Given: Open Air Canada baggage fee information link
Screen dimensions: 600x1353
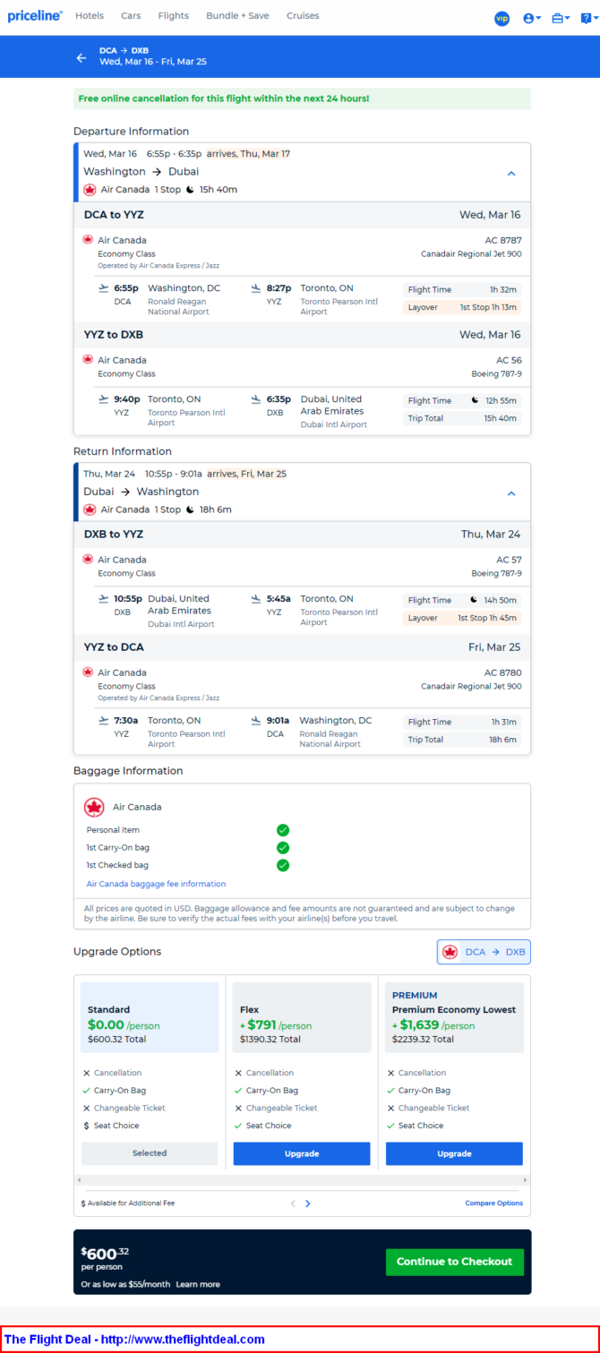Looking at the screenshot, I should point(156,884).
